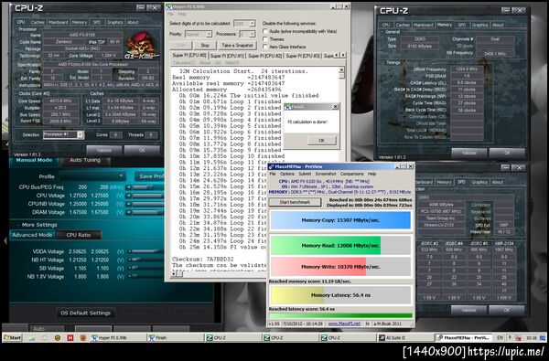The height and width of the screenshot is (361, 549).
Task: Switch to Mainboard tab in left CPU-Z
Action: [59, 22]
